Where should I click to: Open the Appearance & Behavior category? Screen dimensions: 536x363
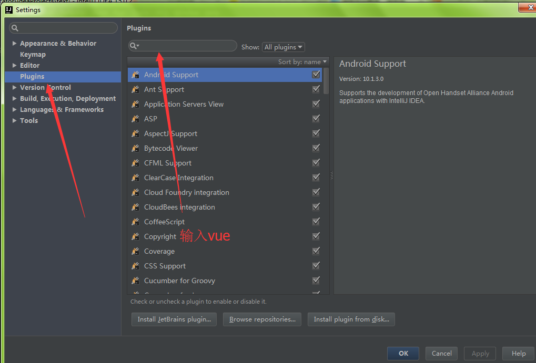click(58, 44)
